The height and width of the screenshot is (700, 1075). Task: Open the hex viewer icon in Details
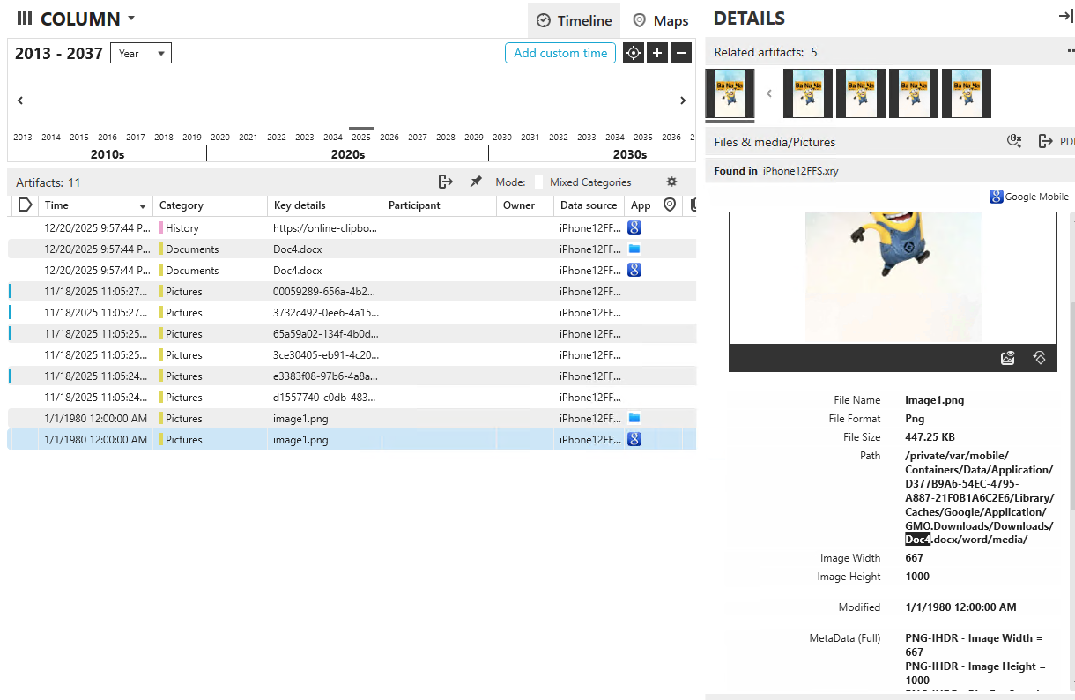pos(1014,141)
